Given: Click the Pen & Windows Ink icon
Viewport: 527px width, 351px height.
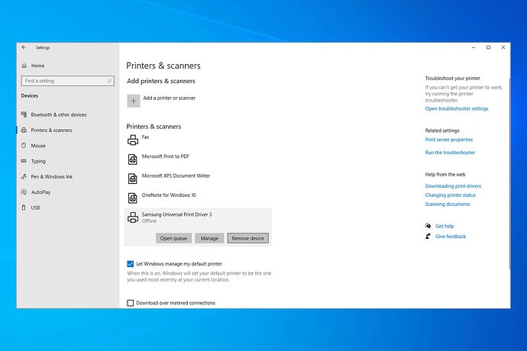Looking at the screenshot, I should pos(24,176).
